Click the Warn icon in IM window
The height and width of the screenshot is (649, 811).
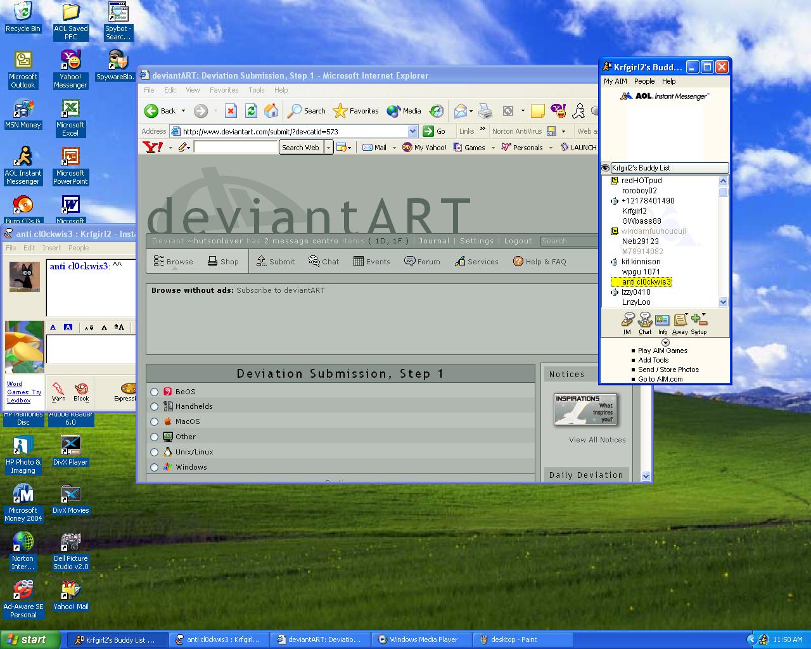coord(58,391)
